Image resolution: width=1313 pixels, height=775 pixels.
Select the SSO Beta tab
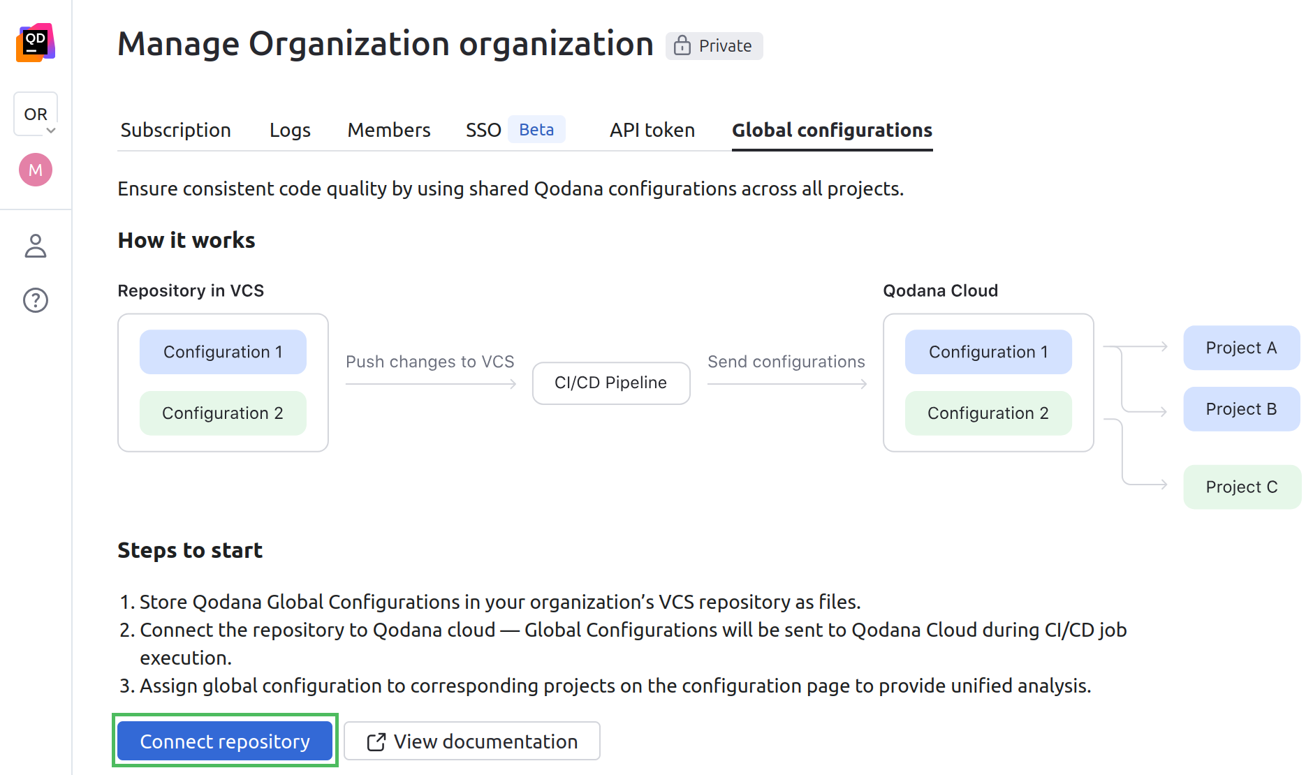(483, 129)
